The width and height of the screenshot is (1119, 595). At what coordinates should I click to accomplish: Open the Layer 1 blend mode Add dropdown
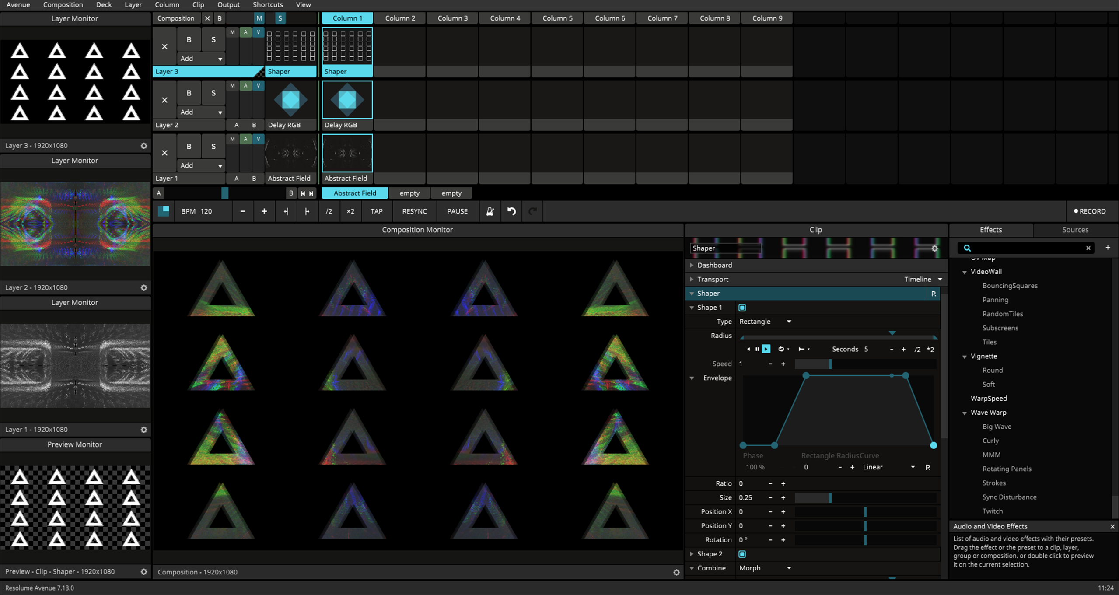pos(201,165)
